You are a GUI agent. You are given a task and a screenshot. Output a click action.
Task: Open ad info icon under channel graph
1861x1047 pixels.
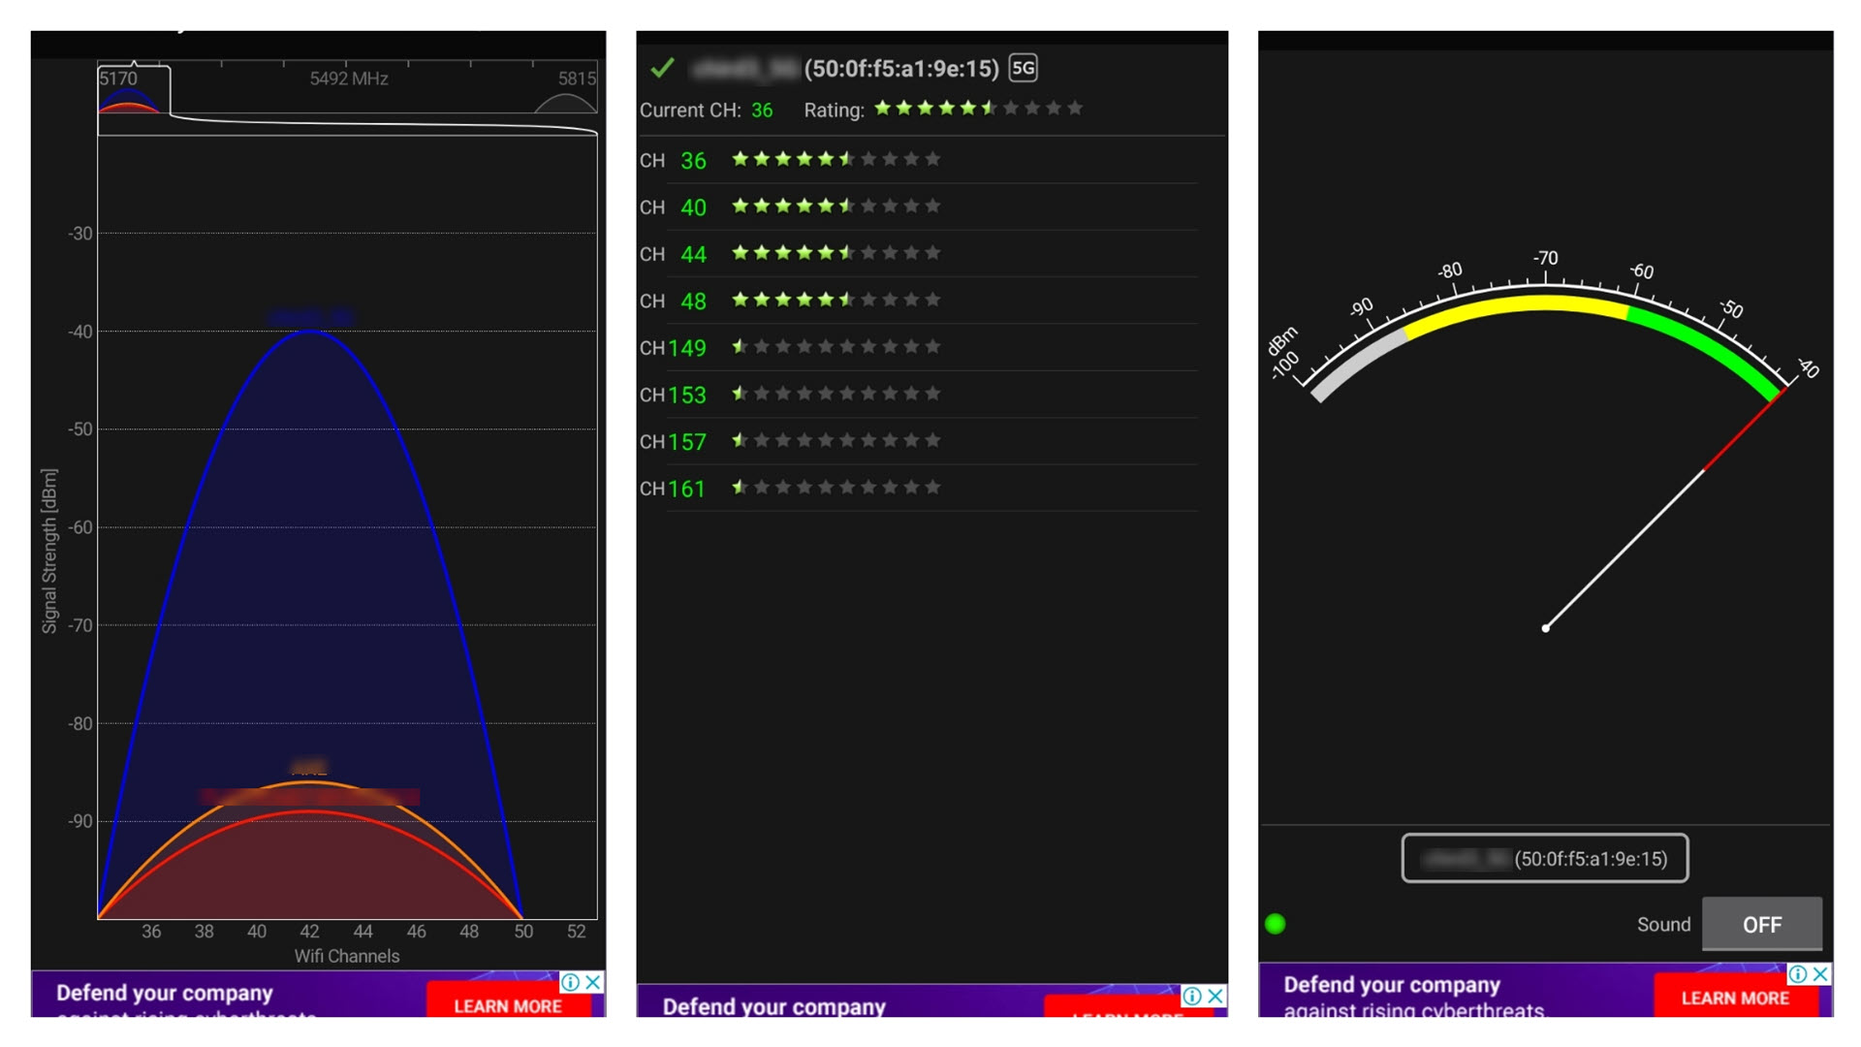click(571, 981)
